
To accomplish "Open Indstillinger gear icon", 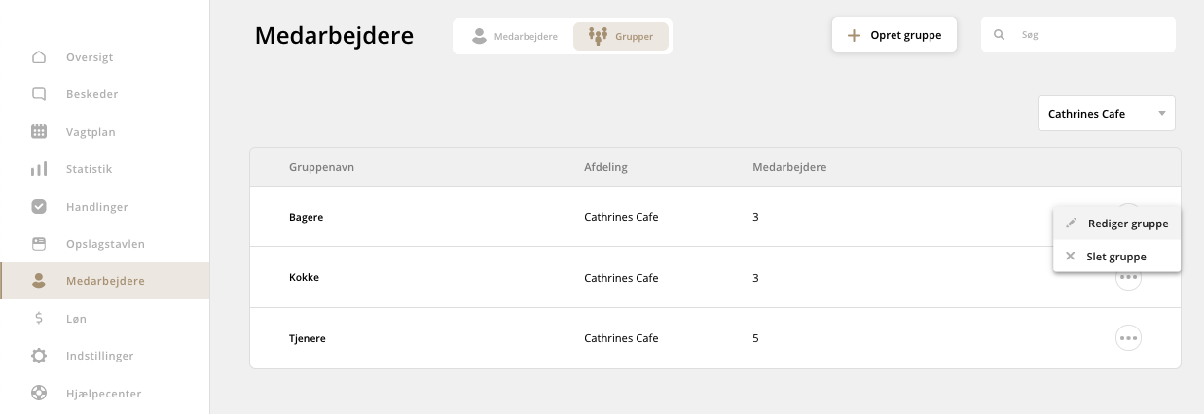I will click(x=39, y=356).
